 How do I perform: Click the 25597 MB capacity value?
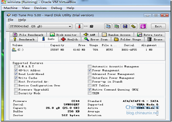(57, 50)
